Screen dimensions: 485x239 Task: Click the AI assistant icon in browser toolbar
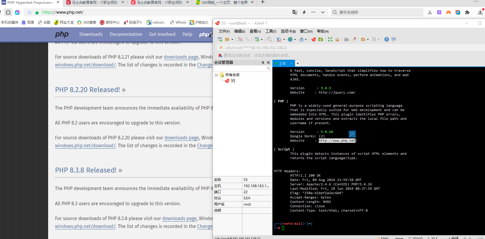tap(17, 12)
